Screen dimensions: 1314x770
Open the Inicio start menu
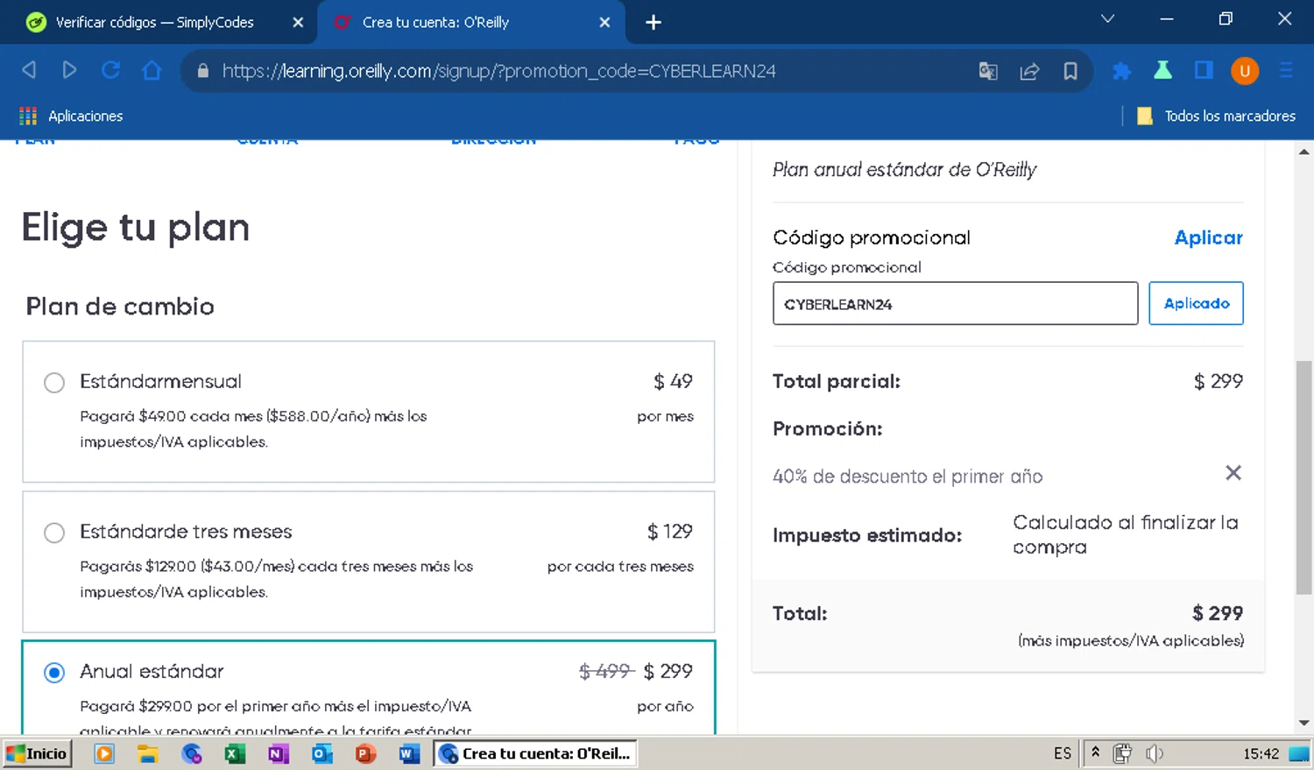(37, 753)
